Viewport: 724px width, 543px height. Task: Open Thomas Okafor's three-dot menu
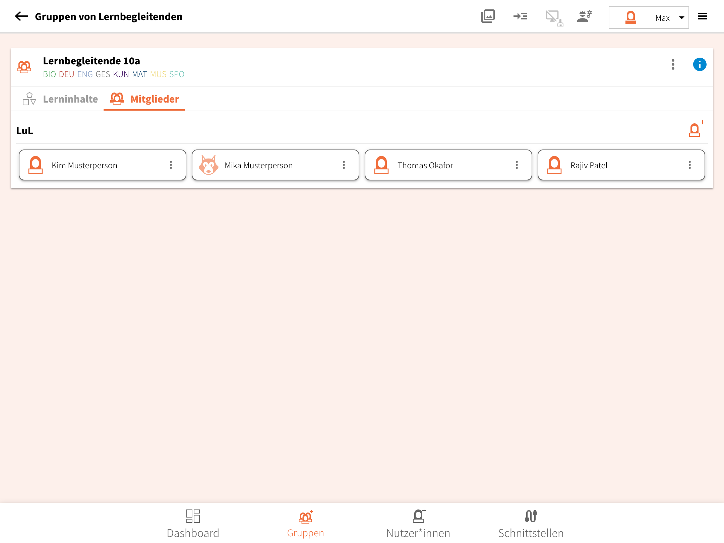tap(517, 165)
